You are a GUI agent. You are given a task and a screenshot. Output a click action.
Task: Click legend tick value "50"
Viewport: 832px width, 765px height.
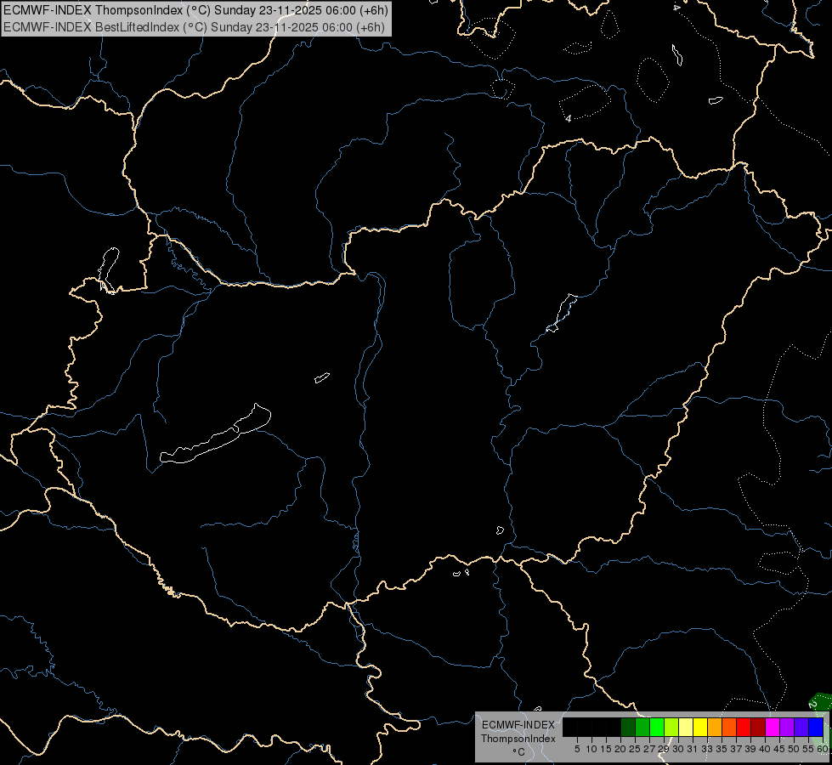pos(794,749)
